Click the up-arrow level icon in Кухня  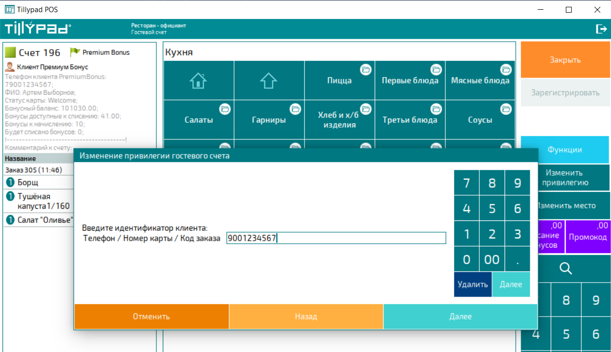click(269, 81)
